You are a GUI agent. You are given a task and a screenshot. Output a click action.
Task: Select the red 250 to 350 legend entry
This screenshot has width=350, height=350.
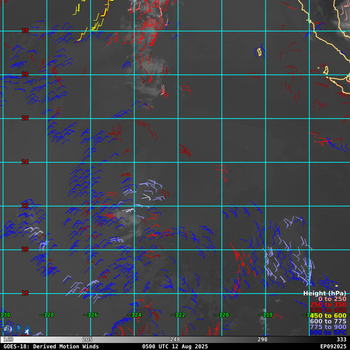click(x=328, y=304)
